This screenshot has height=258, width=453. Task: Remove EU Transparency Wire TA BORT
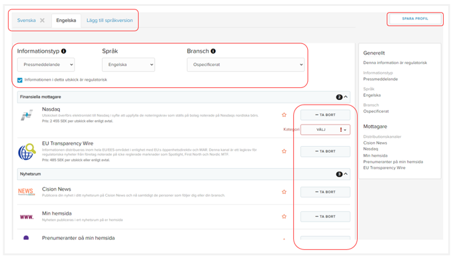point(325,151)
